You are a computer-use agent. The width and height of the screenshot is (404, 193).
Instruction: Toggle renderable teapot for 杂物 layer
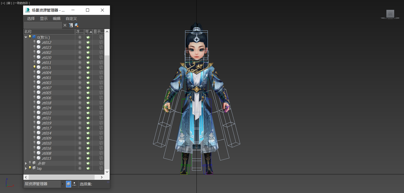88,163
